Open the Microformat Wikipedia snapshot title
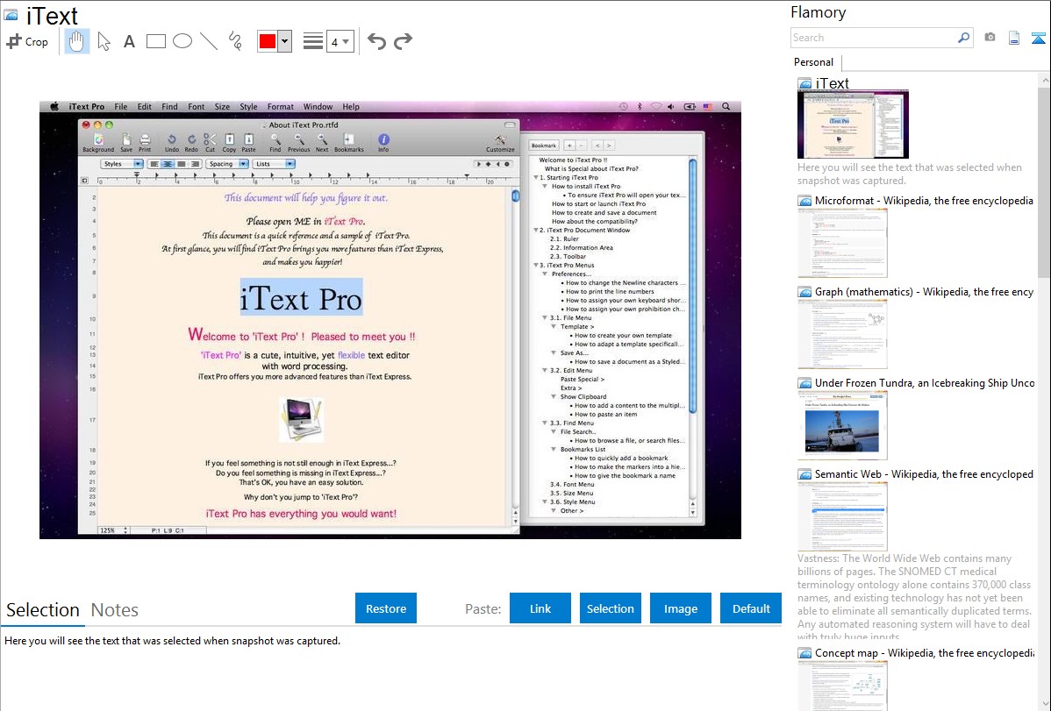The height and width of the screenshot is (711, 1051). (x=924, y=201)
